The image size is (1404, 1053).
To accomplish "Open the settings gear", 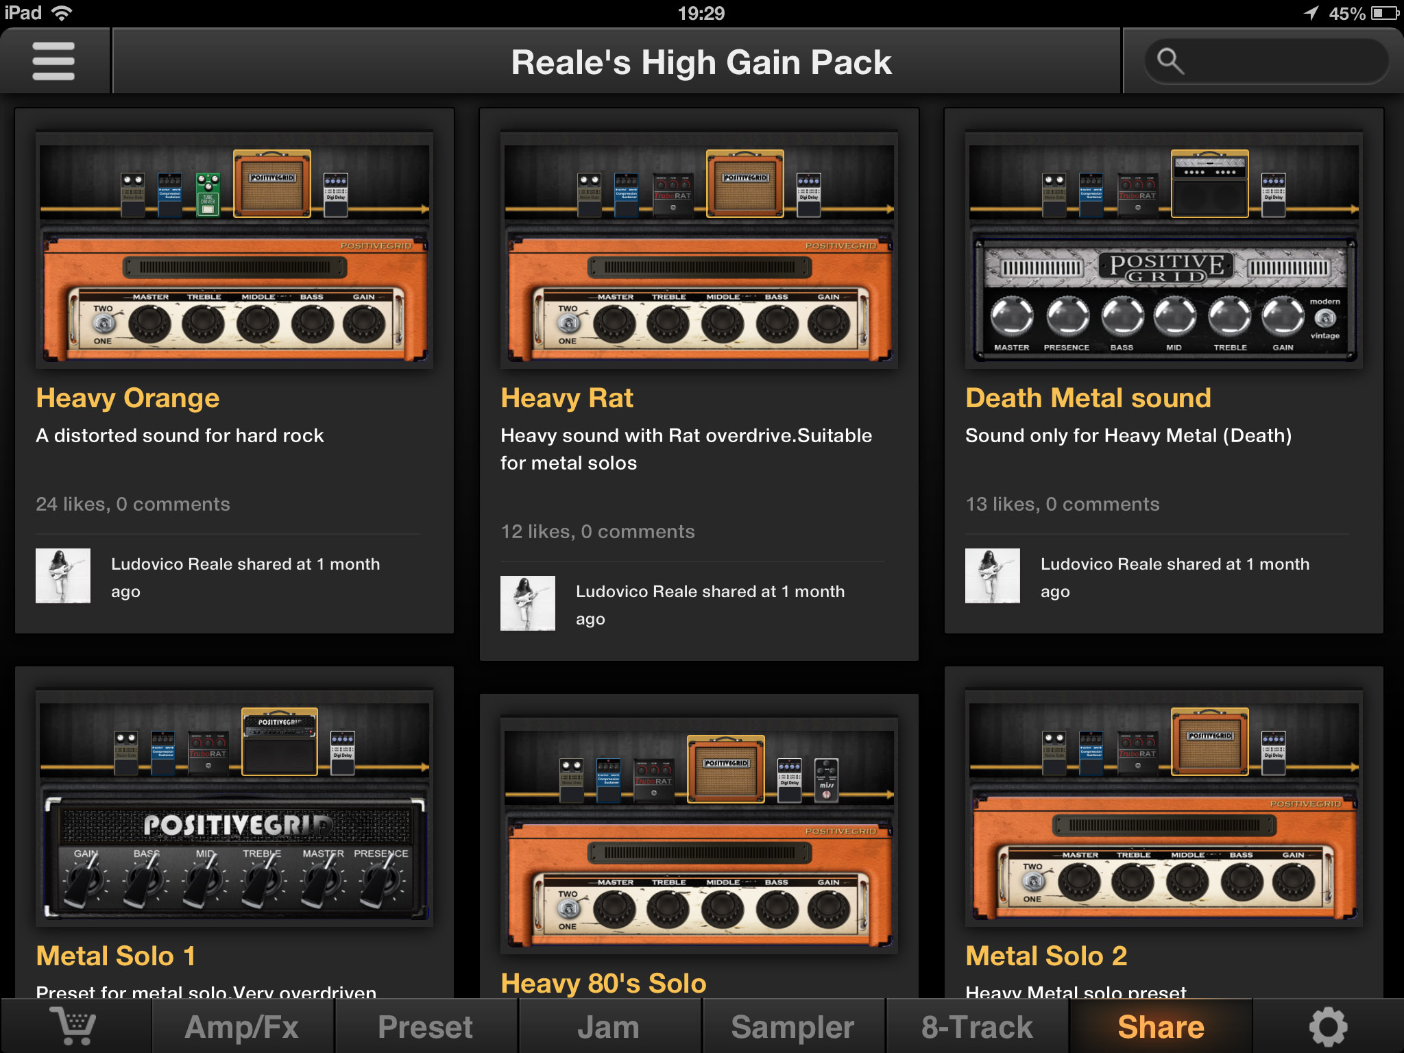I will 1328,1026.
